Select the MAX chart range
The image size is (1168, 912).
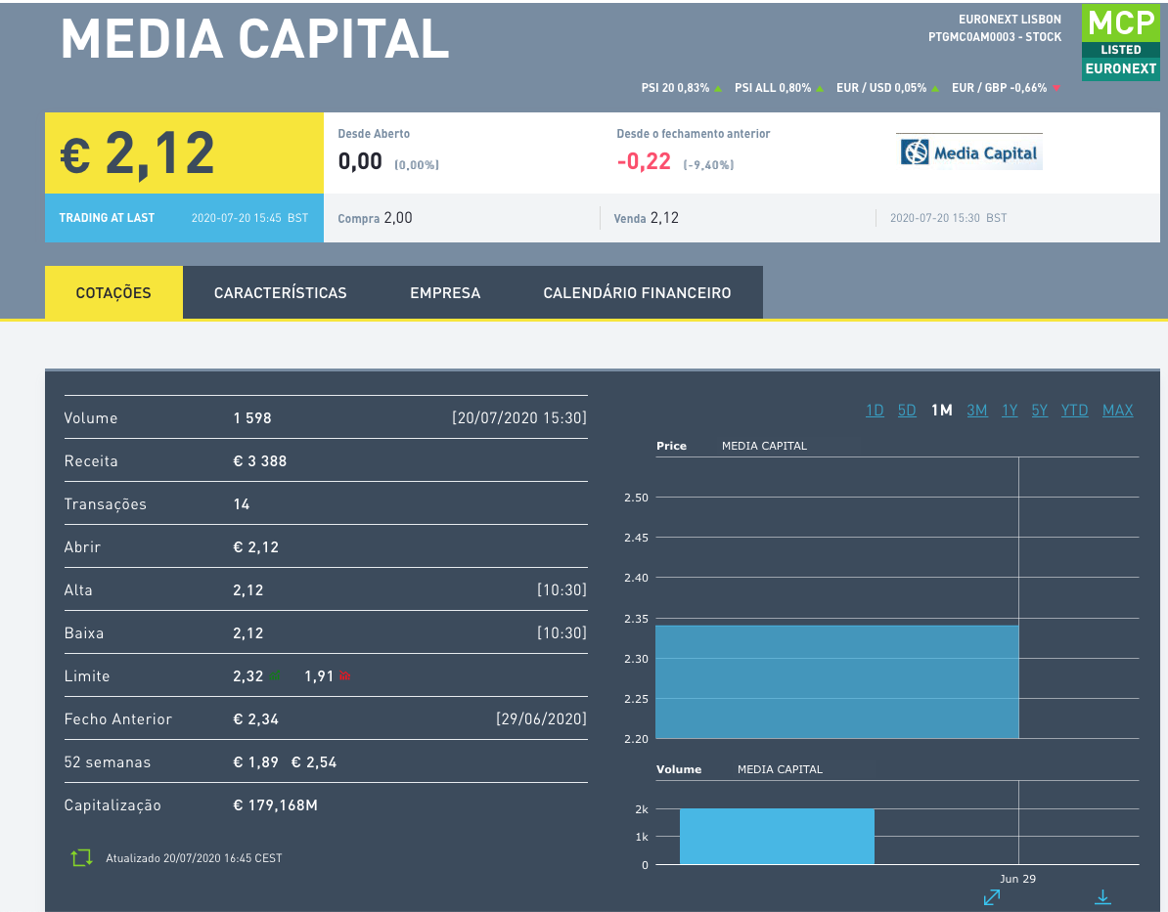click(1117, 411)
